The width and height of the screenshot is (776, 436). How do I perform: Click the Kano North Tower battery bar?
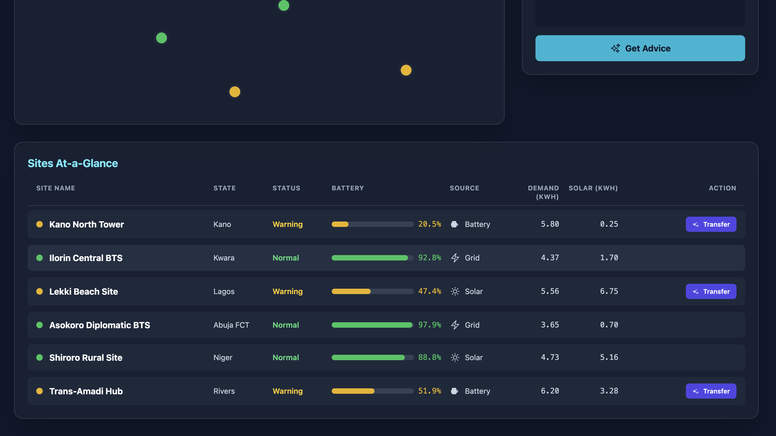pyautogui.click(x=372, y=224)
